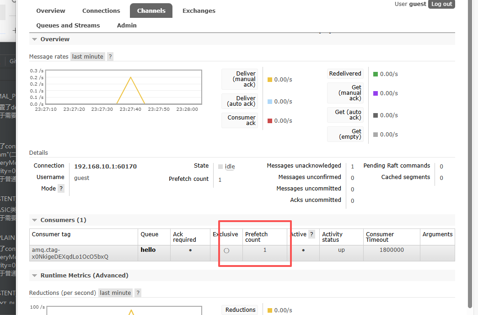This screenshot has height=315, width=478.
Task: Toggle the Deliver (manual ack) legend
Action: tap(240, 79)
